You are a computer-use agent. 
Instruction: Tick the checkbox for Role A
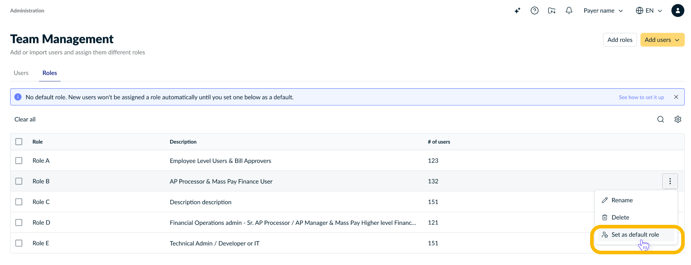(19, 161)
